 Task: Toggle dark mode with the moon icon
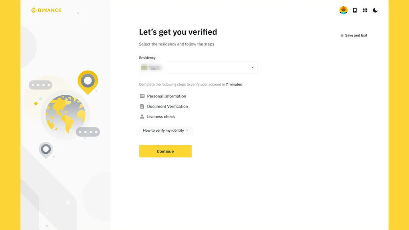tap(375, 10)
